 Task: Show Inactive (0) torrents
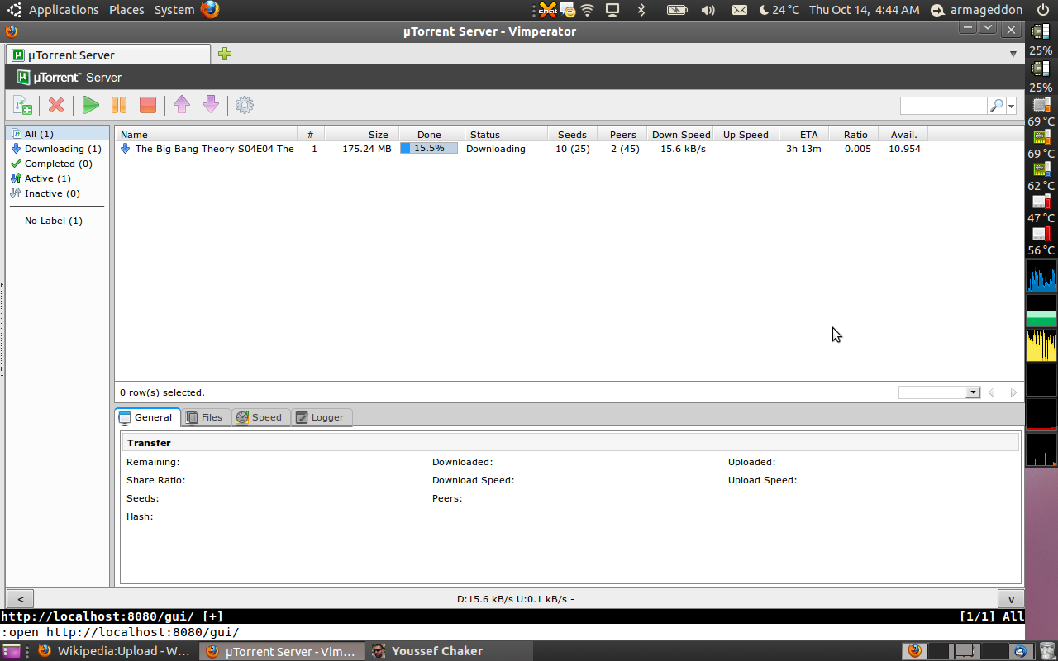58,193
